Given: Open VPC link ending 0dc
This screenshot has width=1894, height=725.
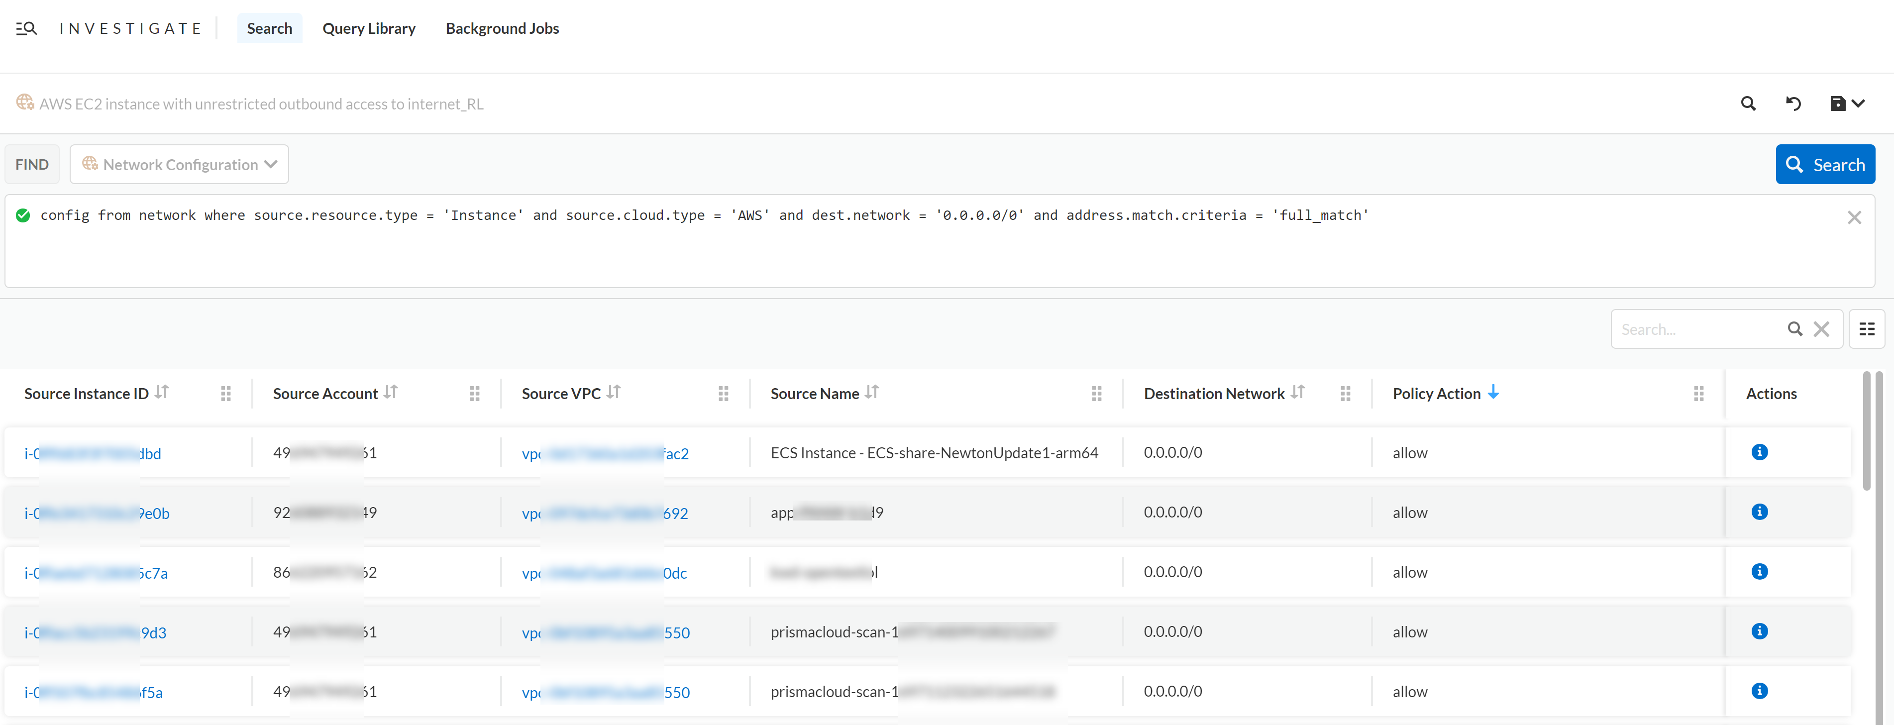Looking at the screenshot, I should (604, 573).
